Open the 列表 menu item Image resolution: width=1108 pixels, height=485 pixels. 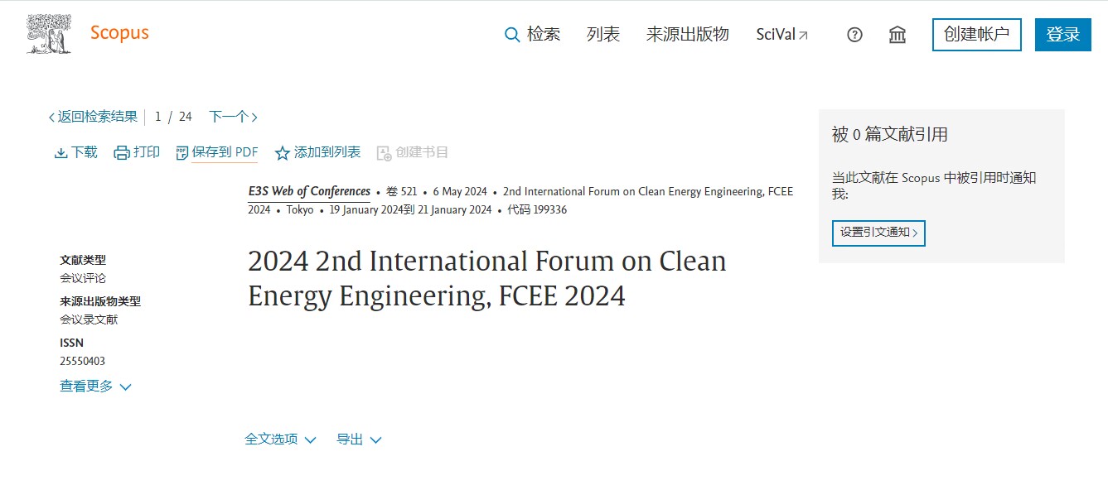coord(603,35)
